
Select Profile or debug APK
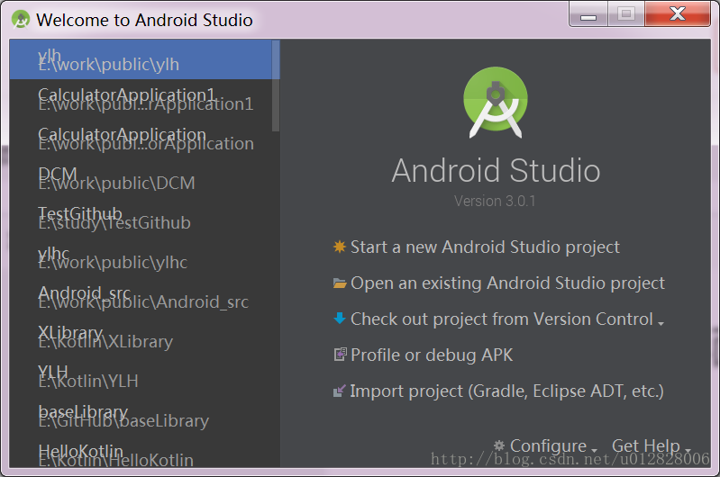click(432, 355)
